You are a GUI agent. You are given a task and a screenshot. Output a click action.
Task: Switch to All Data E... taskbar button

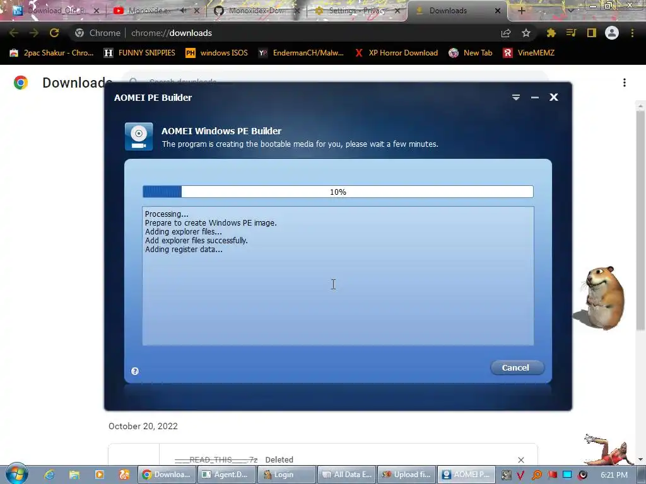tap(346, 475)
